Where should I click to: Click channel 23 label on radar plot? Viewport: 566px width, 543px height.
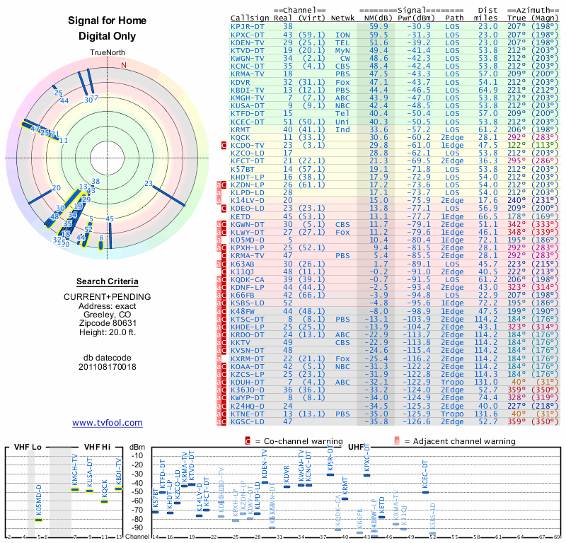pyautogui.click(x=149, y=183)
